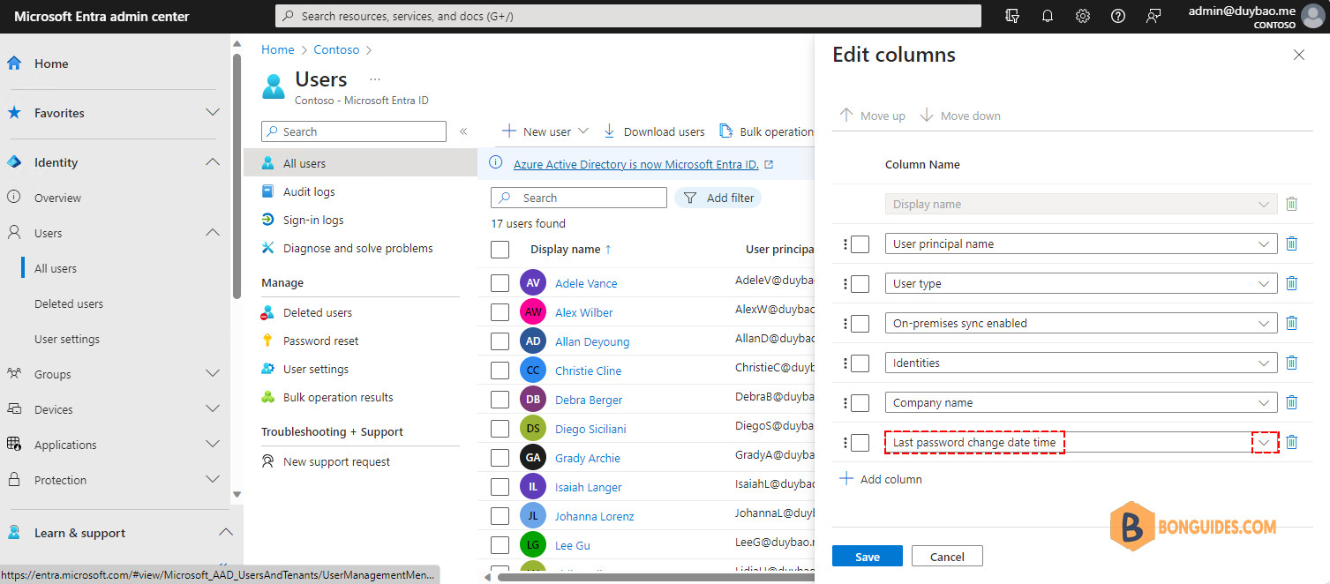Viewport: 1330px width, 584px height.
Task: Open the help question mark icon
Action: pos(1118,16)
